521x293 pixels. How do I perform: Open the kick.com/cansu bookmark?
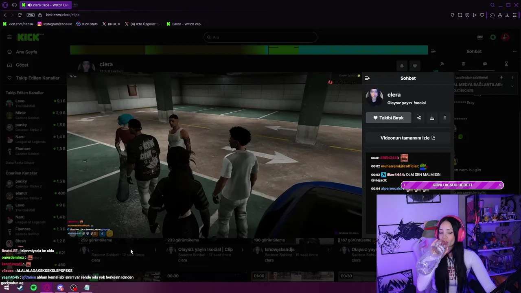click(18, 24)
